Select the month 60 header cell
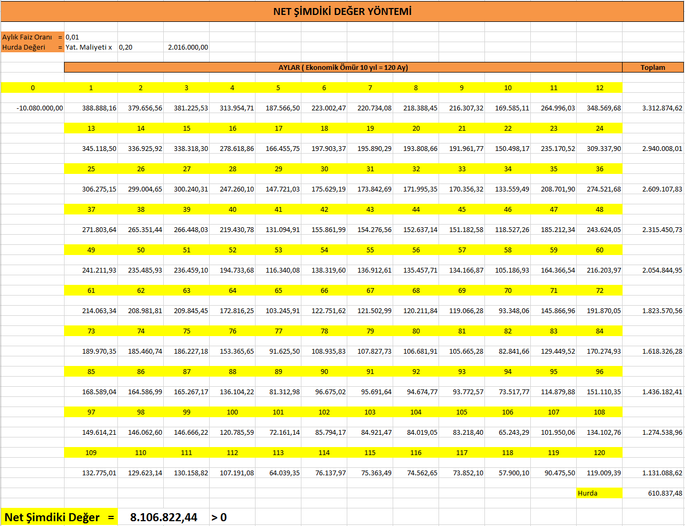The image size is (685, 526). click(600, 250)
